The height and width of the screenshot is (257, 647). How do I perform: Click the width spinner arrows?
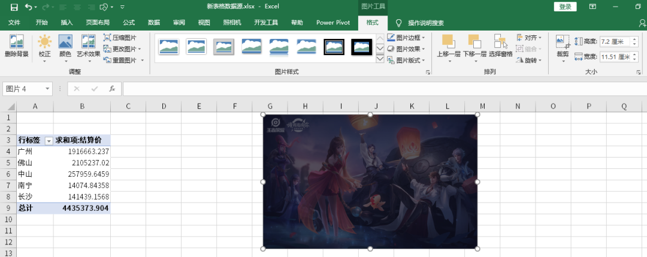(x=634, y=56)
